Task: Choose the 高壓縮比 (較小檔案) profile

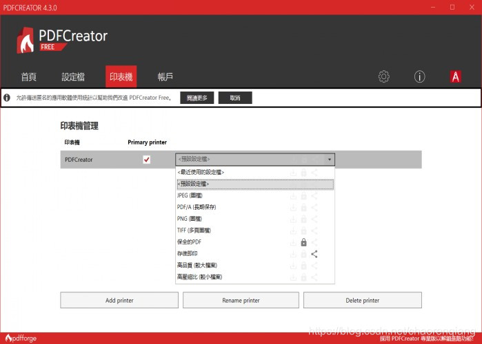Action: (255, 277)
